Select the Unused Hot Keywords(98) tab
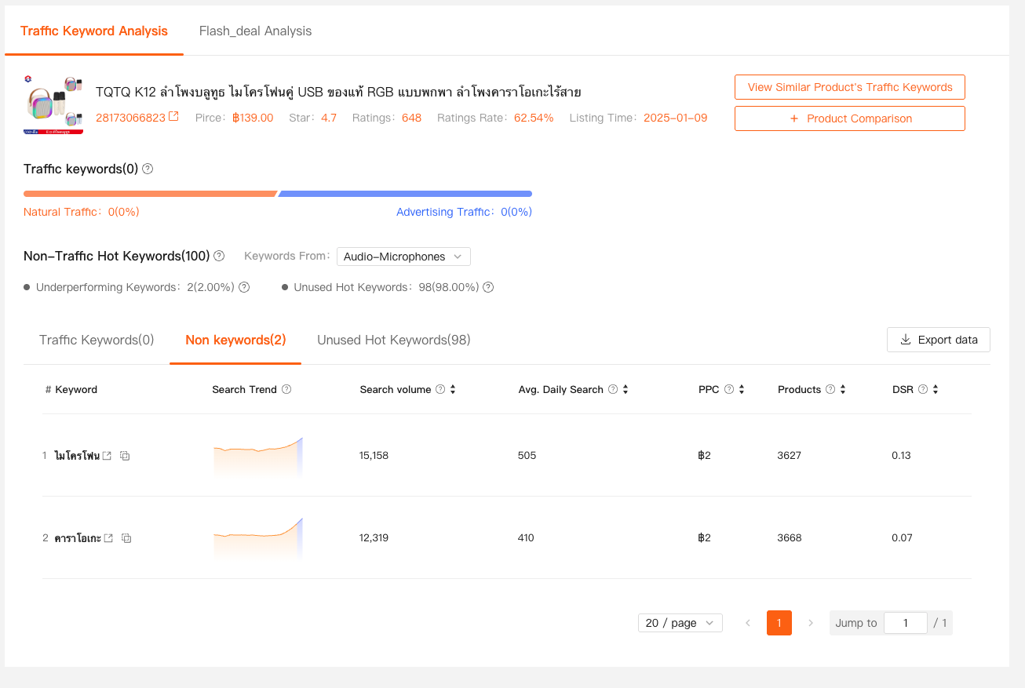This screenshot has width=1025, height=688. pyautogui.click(x=393, y=340)
